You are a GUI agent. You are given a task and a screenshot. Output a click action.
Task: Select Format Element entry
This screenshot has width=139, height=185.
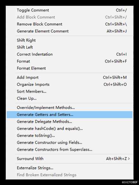point(69,68)
